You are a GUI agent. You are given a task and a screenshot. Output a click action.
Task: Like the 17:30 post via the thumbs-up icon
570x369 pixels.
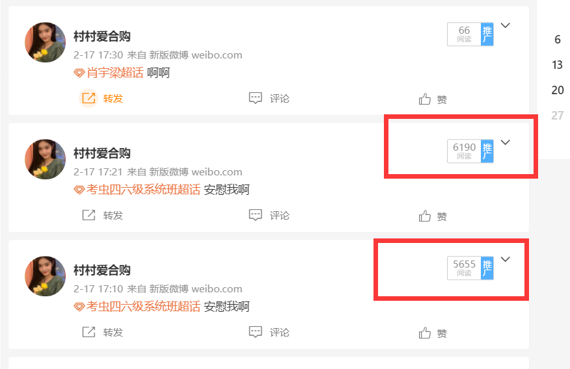coord(425,99)
